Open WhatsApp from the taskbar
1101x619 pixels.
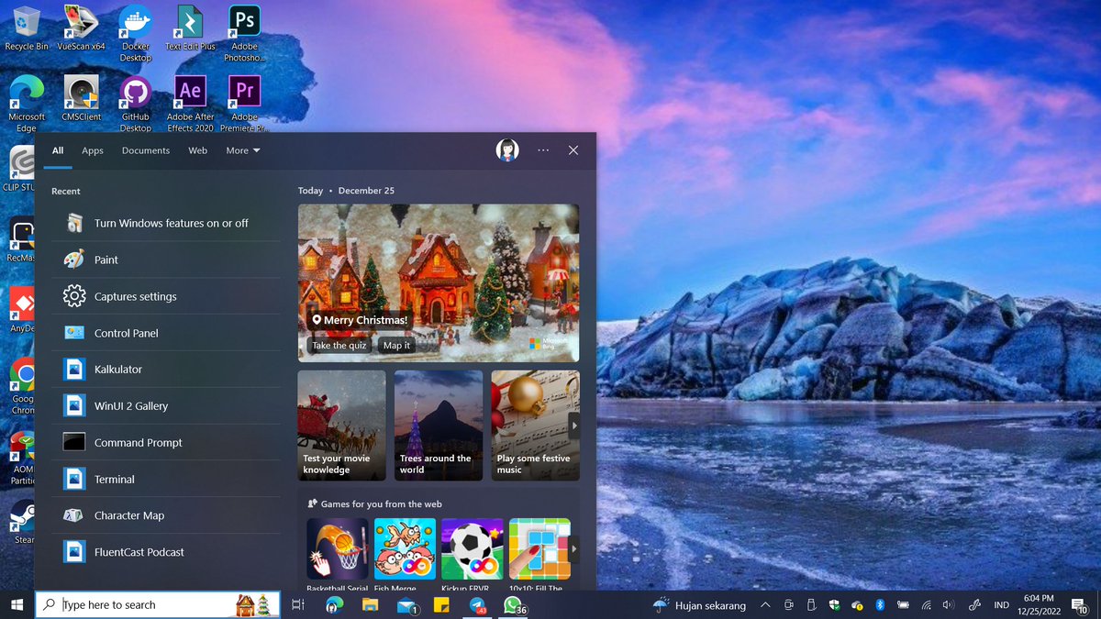click(513, 605)
